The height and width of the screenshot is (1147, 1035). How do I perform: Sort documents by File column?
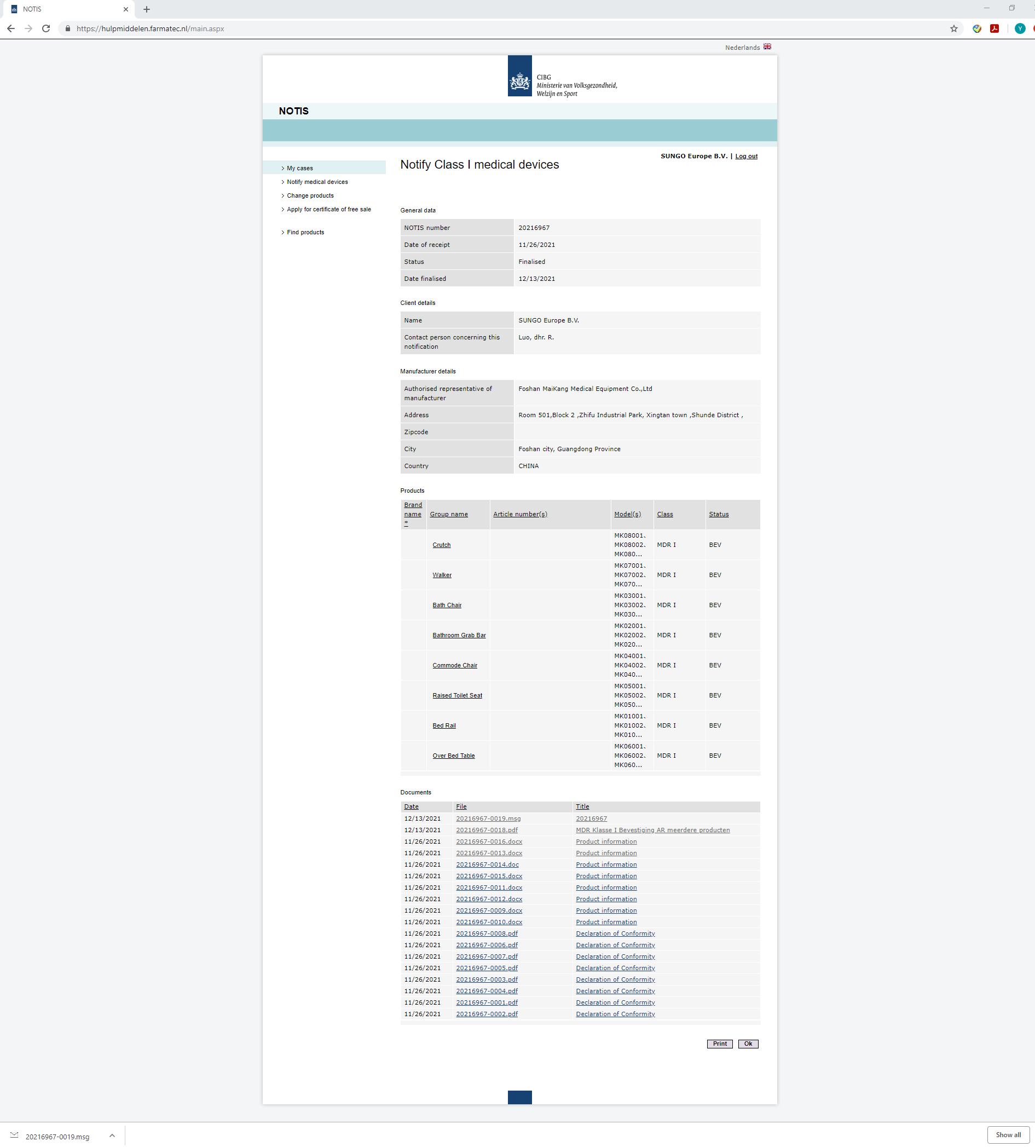tap(461, 807)
